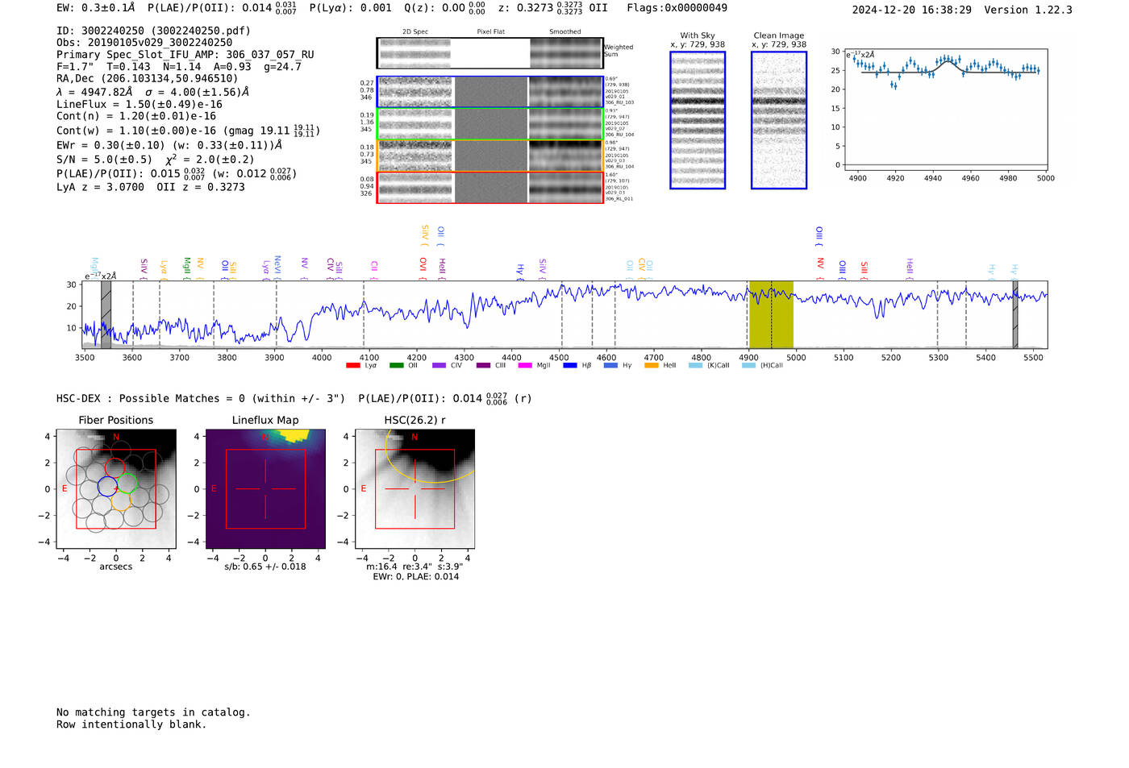Viewport: 1129px width, 768px height.
Task: Click the "Row intentionally blank." text
Action: (131, 724)
